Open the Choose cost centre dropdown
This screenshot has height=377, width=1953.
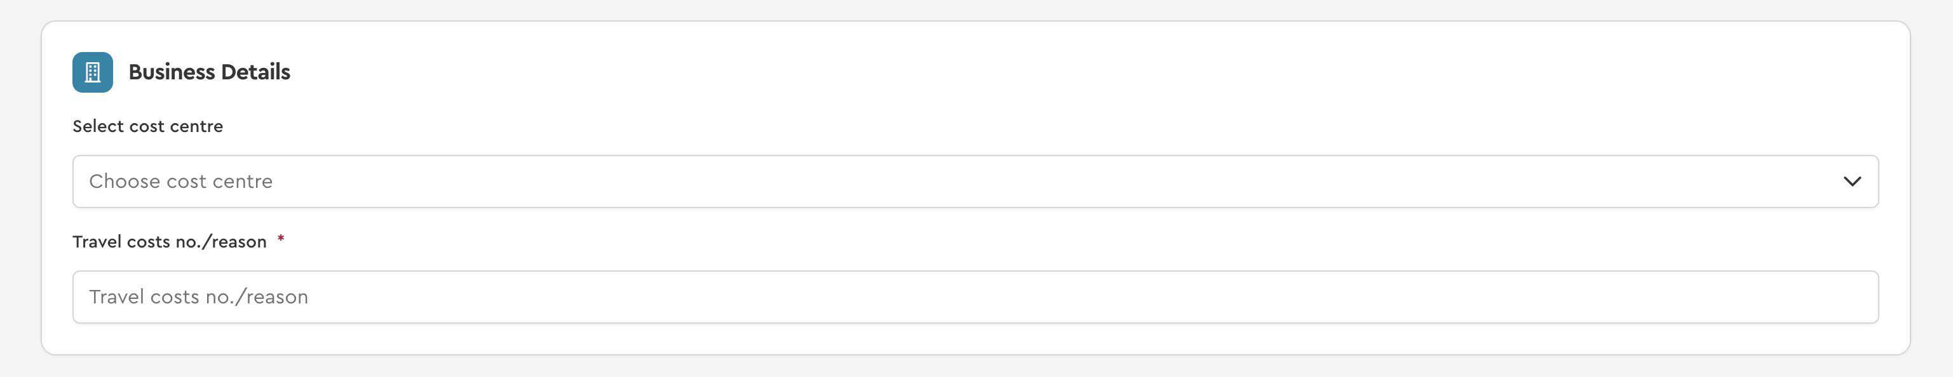point(975,182)
